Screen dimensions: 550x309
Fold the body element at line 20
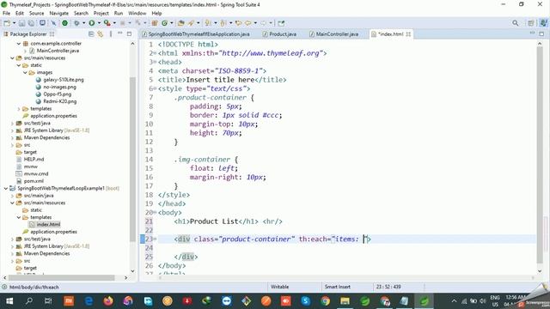pyautogui.click(x=155, y=212)
